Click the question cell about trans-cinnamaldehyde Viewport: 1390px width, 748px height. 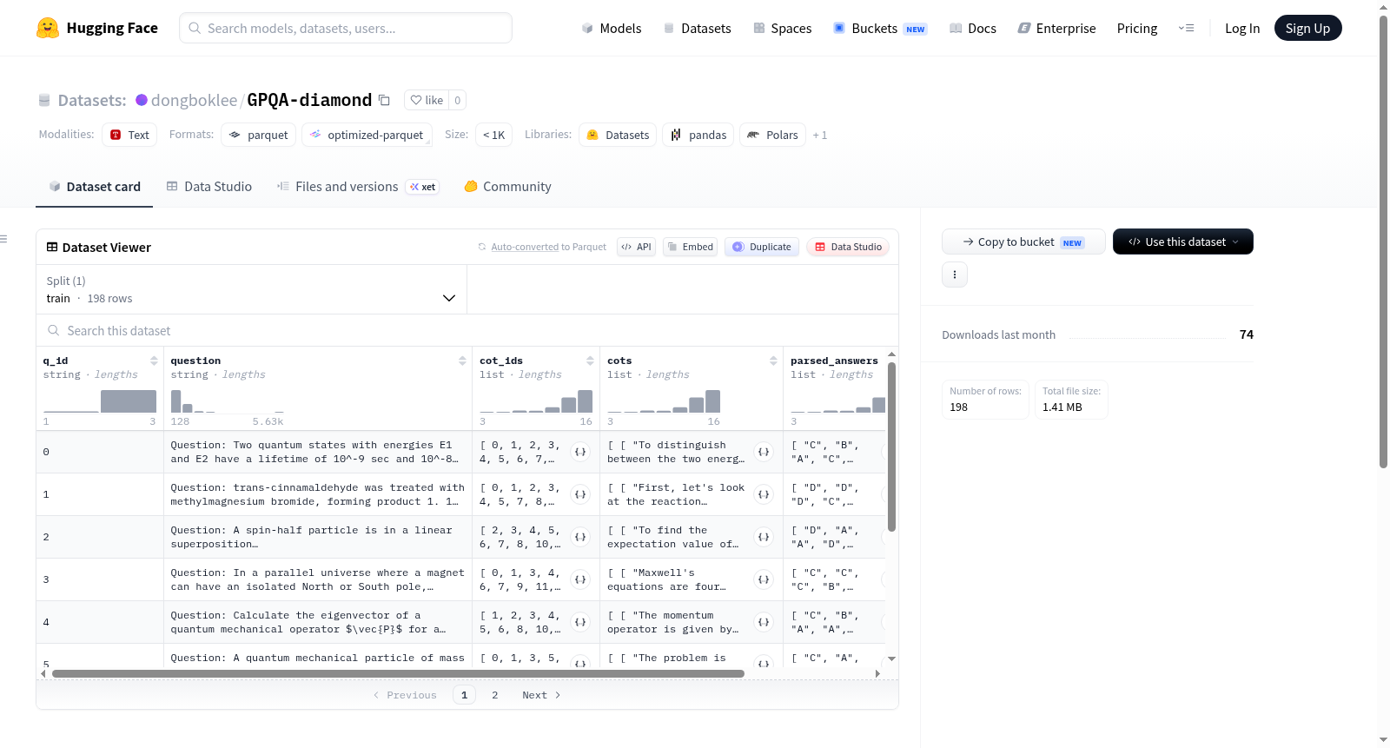pos(317,494)
